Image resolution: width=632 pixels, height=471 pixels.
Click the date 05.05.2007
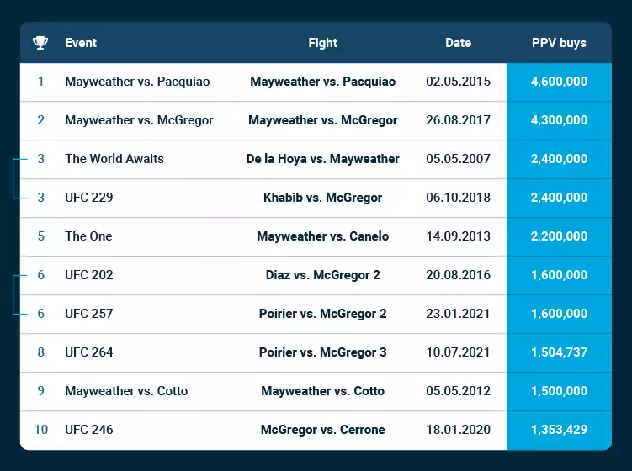click(459, 159)
